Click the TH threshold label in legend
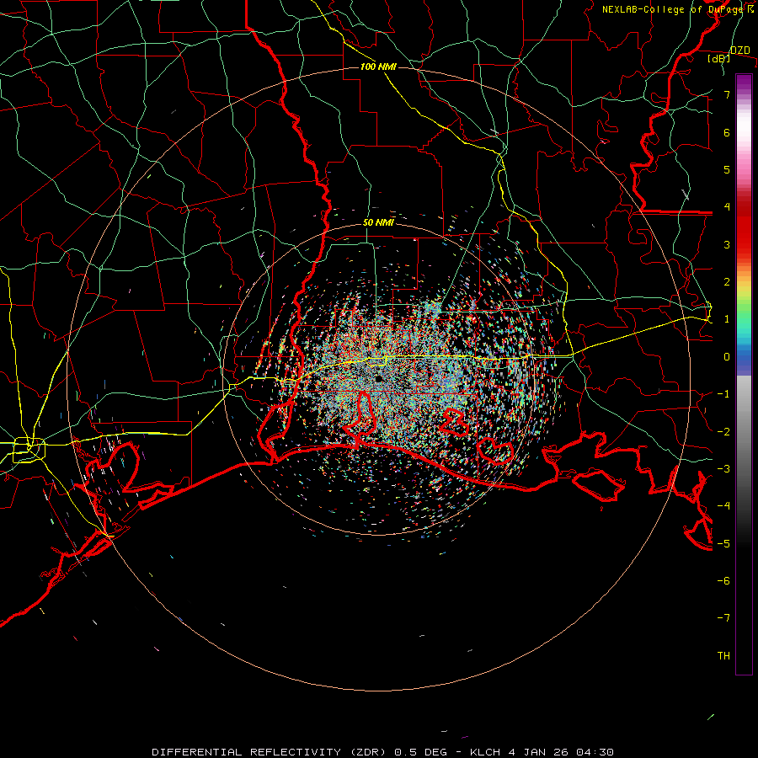The height and width of the screenshot is (758, 758). 723,656
